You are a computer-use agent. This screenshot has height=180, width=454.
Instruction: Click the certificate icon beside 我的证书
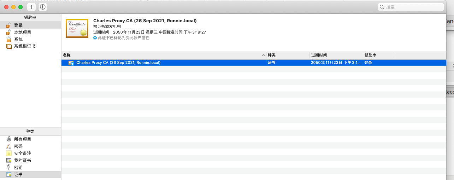[9, 160]
